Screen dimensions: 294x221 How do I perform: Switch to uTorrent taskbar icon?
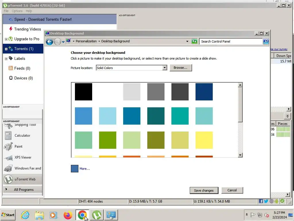[97, 215]
